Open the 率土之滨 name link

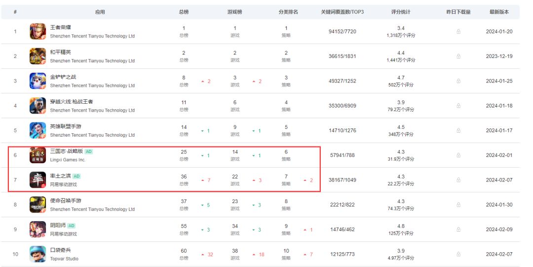coord(61,176)
